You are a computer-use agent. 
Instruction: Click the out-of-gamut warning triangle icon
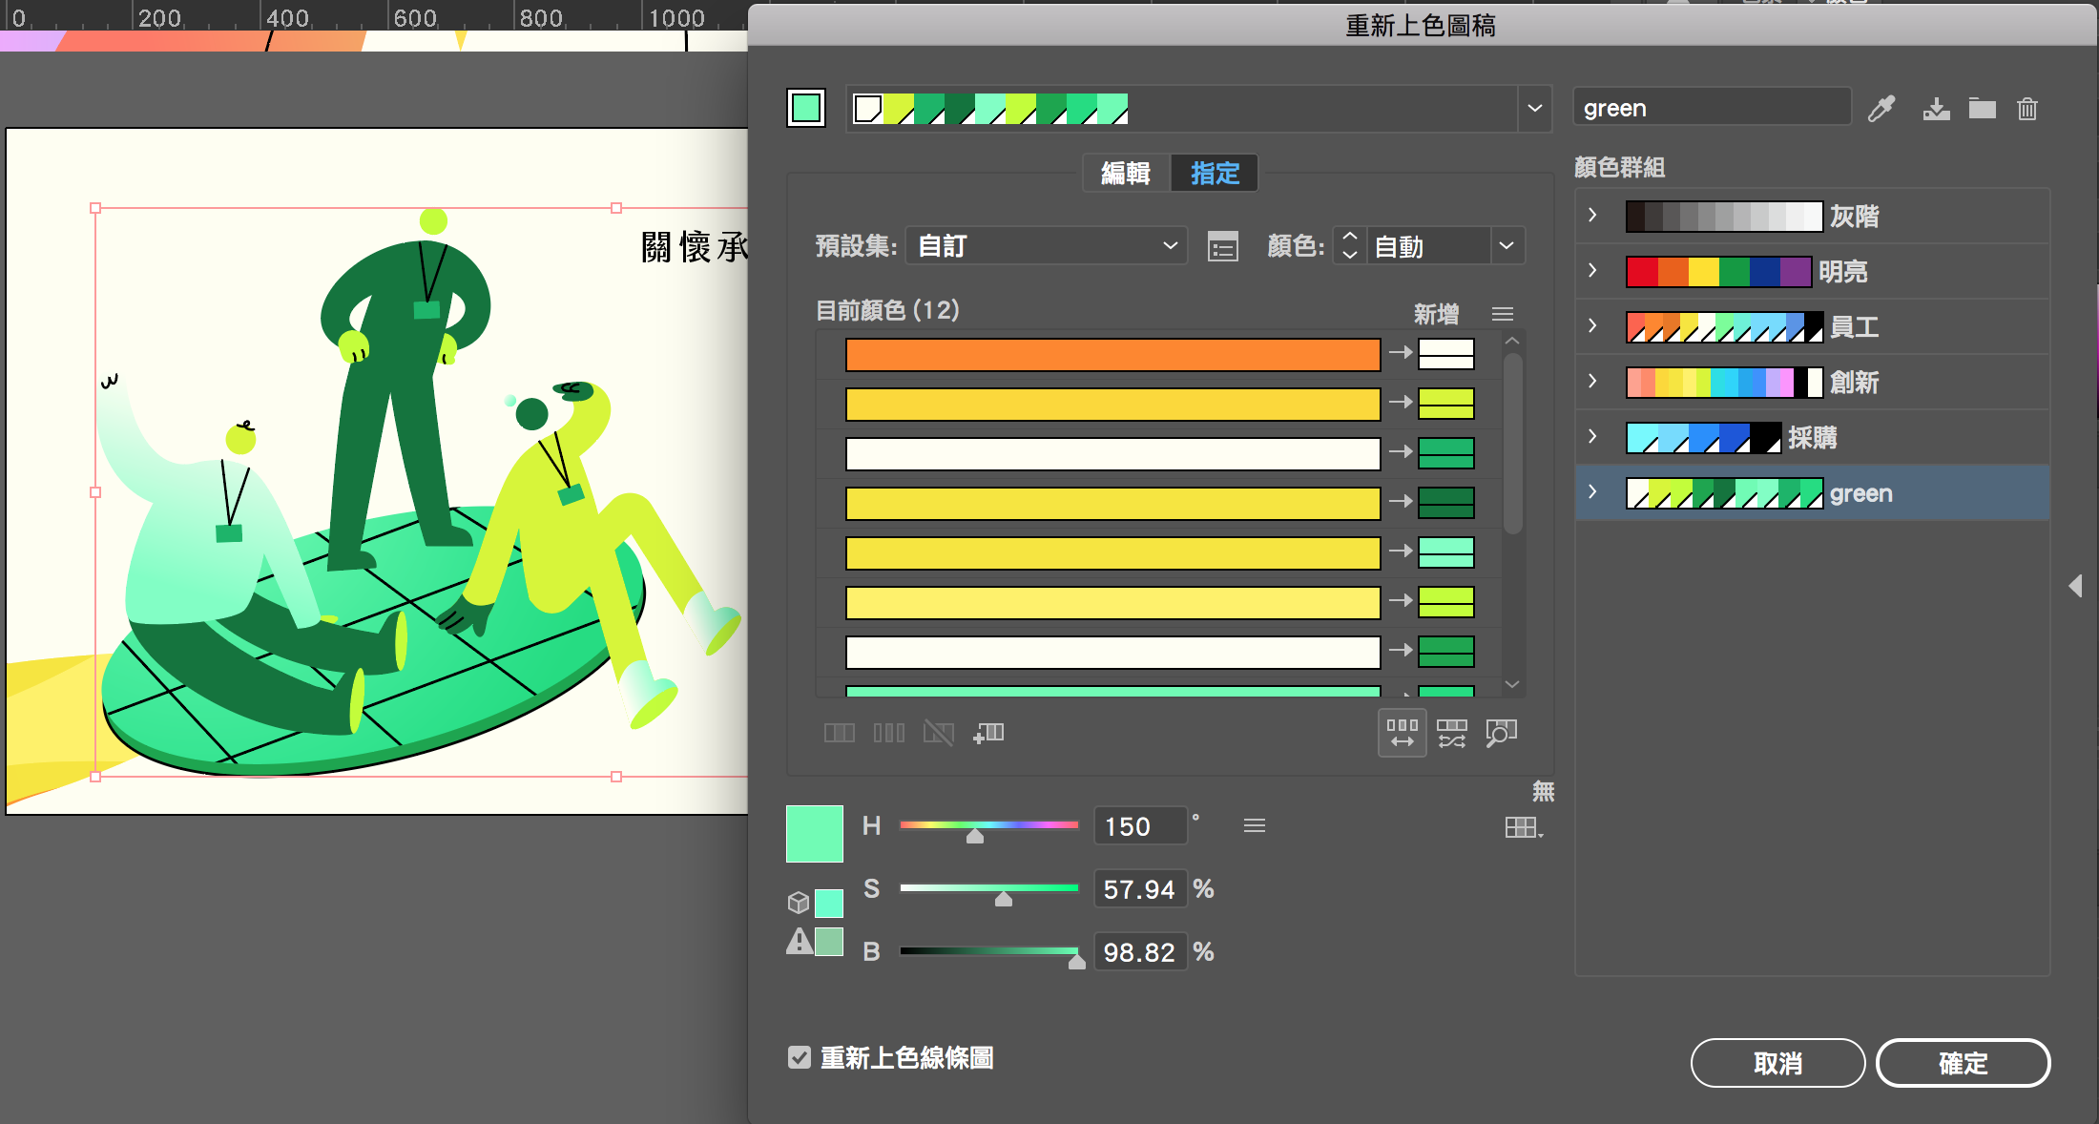click(x=800, y=943)
